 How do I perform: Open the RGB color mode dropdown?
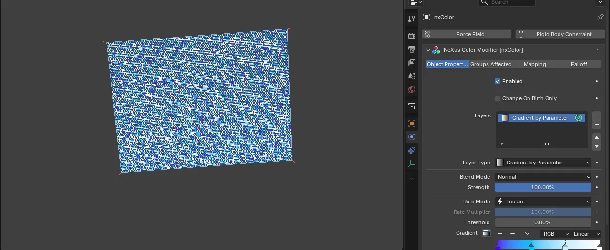click(x=555, y=234)
